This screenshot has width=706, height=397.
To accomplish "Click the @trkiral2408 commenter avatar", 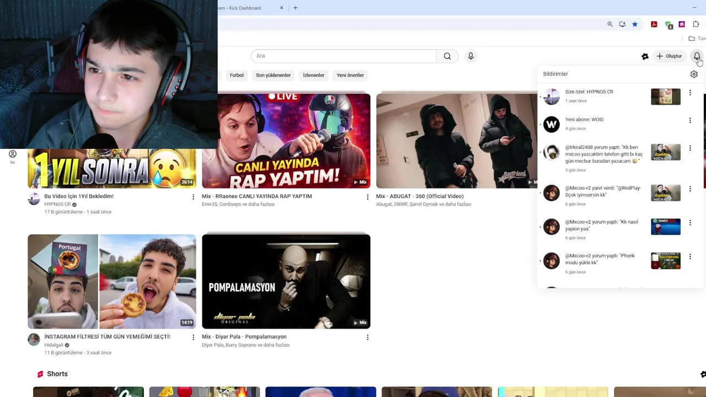I will tap(551, 152).
